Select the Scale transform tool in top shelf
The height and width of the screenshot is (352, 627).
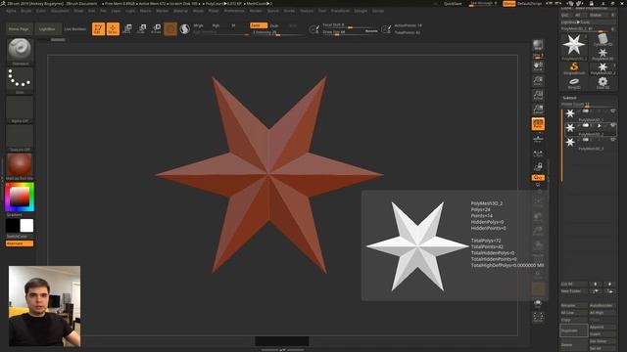[142, 28]
